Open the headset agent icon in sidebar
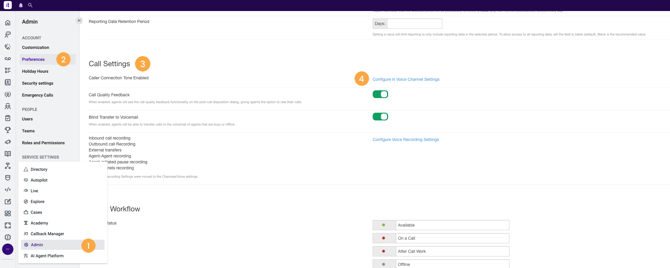Screen dimensions: 670x268 (x=8, y=35)
